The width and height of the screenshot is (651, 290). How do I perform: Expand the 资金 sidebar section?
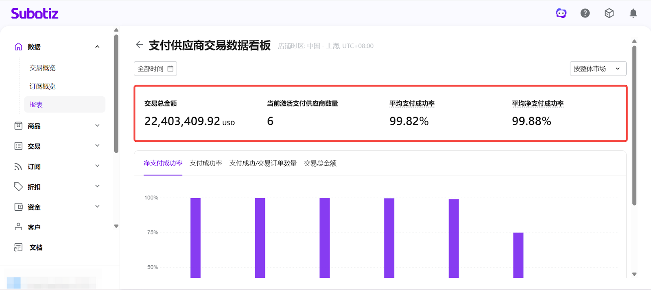97,207
